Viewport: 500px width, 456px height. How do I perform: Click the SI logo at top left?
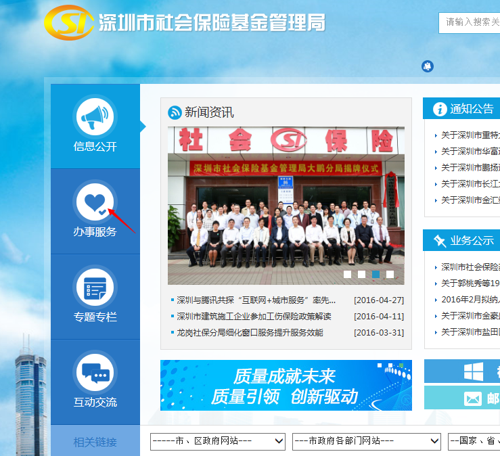tap(69, 22)
